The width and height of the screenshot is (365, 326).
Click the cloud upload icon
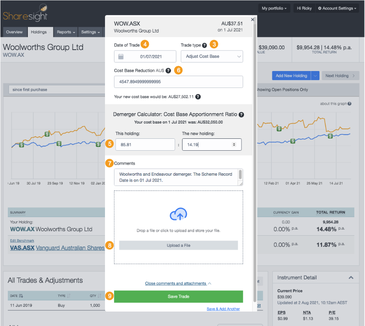pyautogui.click(x=178, y=214)
